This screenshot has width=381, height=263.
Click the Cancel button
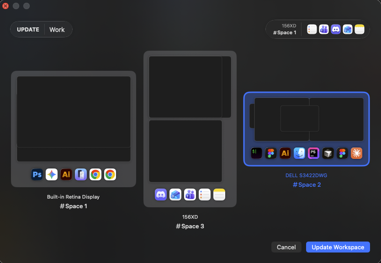pyautogui.click(x=286, y=247)
